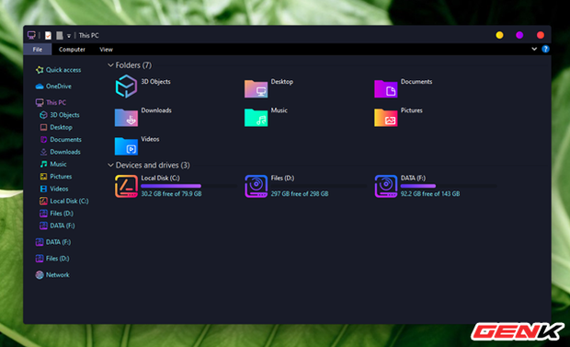Viewport: 570px width, 347px height.
Task: Click 3D Objects cube icon in sidebar
Action: point(43,115)
